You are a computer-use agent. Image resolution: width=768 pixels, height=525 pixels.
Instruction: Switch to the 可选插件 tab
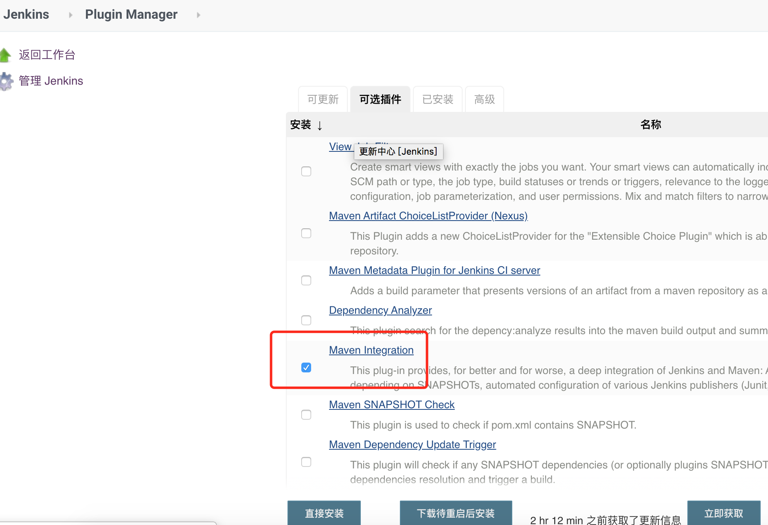(380, 99)
